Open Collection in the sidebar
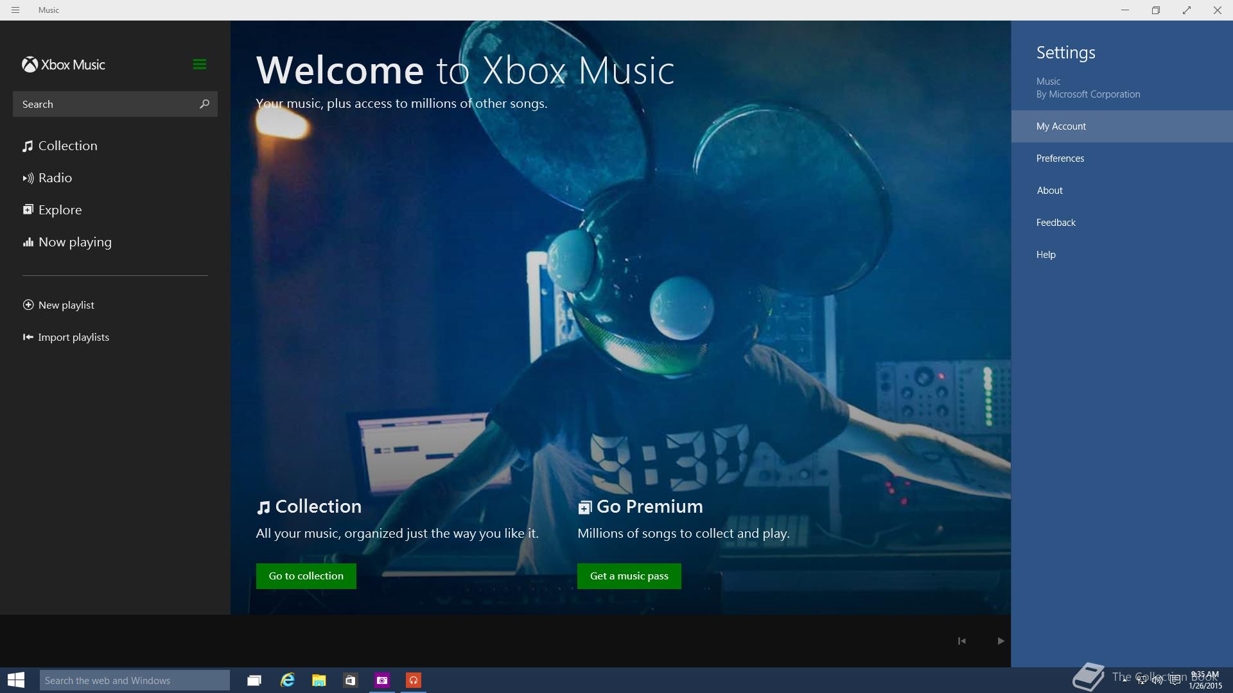1233x693 pixels. (x=60, y=146)
